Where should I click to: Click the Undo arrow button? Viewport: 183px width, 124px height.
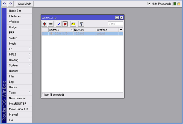[4, 4]
